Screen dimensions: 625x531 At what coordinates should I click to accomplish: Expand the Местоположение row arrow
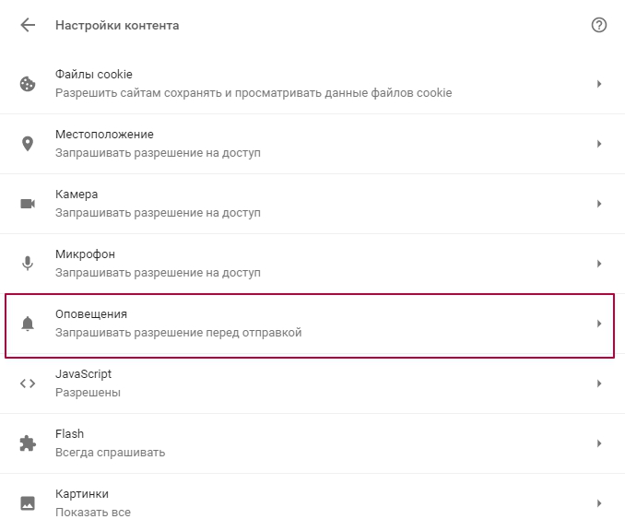click(x=598, y=144)
